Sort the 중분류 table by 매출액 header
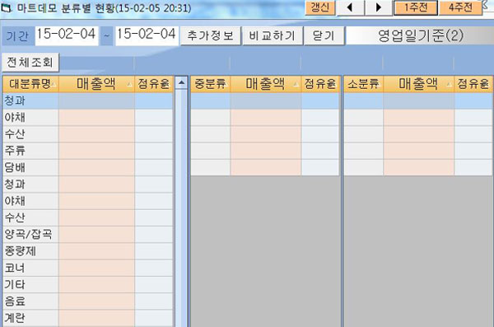This screenshot has width=494, height=327. point(266,84)
